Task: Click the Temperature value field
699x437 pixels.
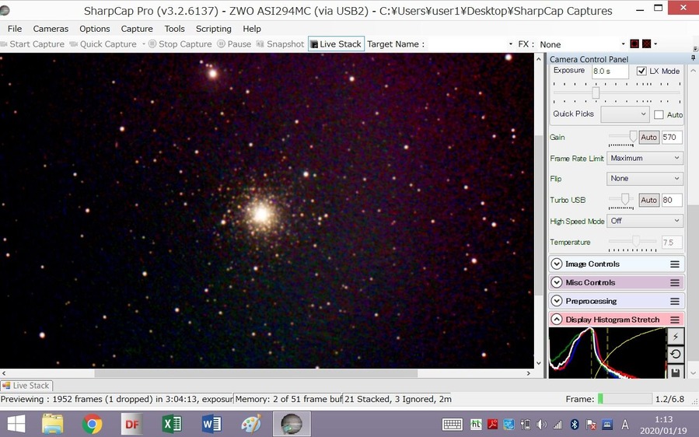Action: coord(672,242)
